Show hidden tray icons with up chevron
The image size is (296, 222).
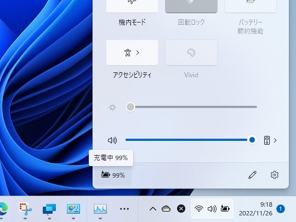point(153,209)
